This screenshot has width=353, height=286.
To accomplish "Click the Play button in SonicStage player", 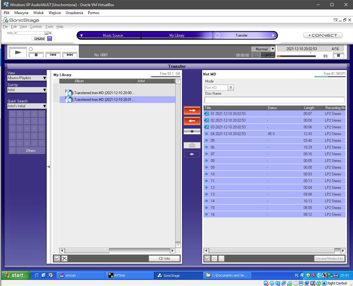I will point(18,52).
